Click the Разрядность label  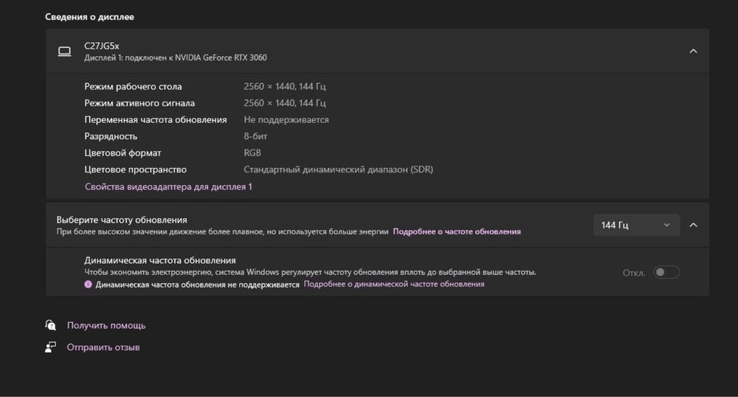click(x=111, y=136)
